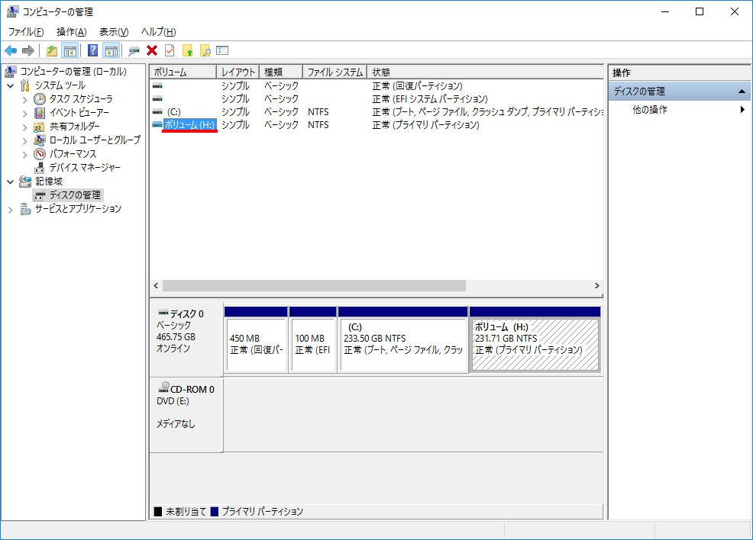Click the settings list view toolbar icon
Screen dimensions: 753x540
pyautogui.click(x=222, y=50)
